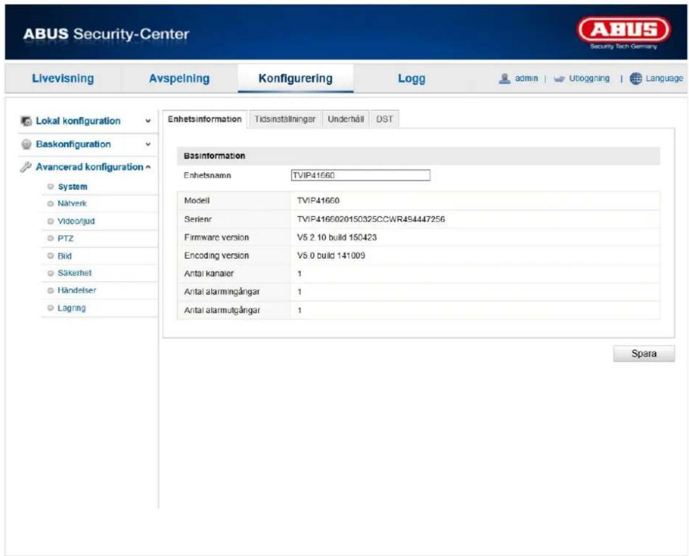Switch to Tidsinställningar sub-tab
689x556 pixels.
click(x=285, y=119)
